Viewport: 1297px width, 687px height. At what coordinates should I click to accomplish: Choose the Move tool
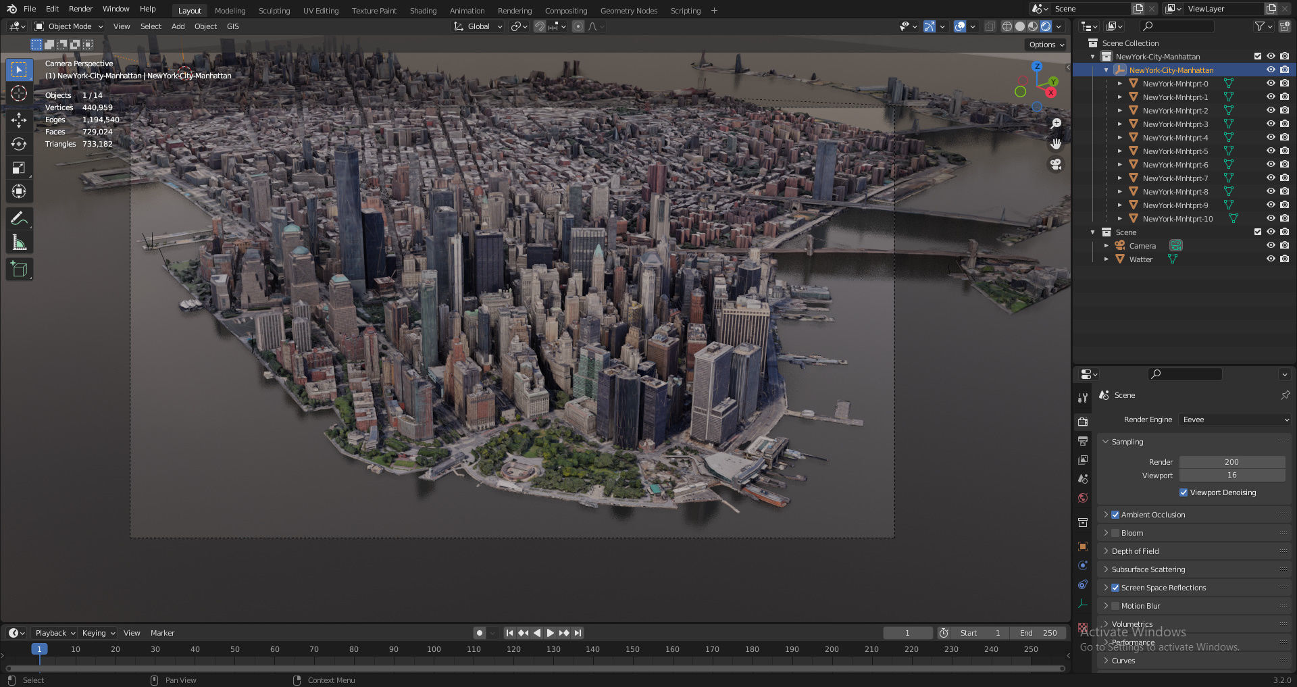point(19,120)
